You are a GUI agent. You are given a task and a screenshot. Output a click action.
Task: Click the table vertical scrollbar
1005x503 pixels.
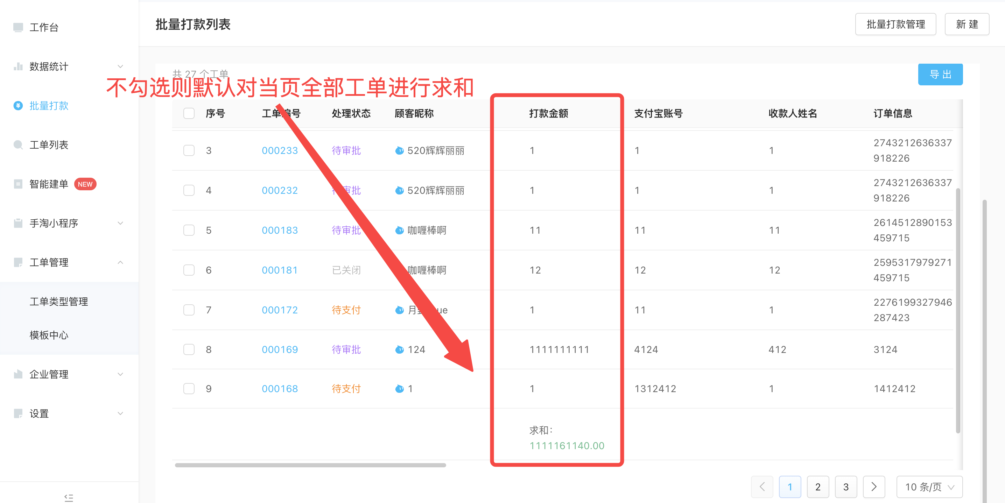coord(958,310)
